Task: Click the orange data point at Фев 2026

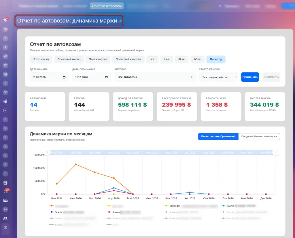Action: pyautogui.click(x=76, y=164)
